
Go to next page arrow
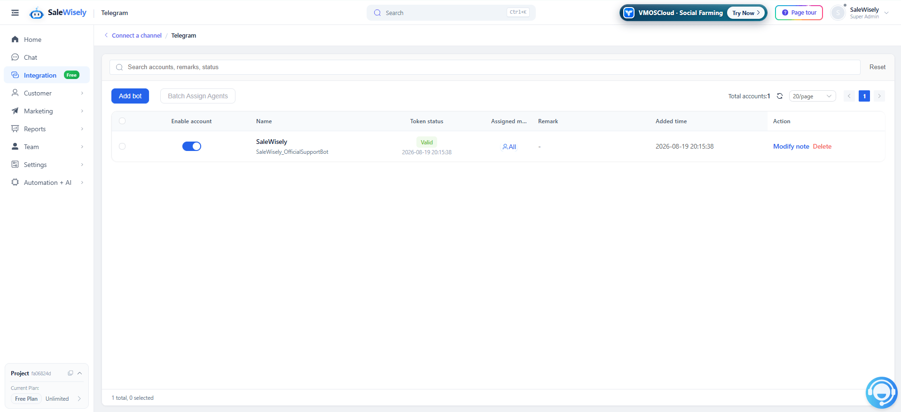879,96
